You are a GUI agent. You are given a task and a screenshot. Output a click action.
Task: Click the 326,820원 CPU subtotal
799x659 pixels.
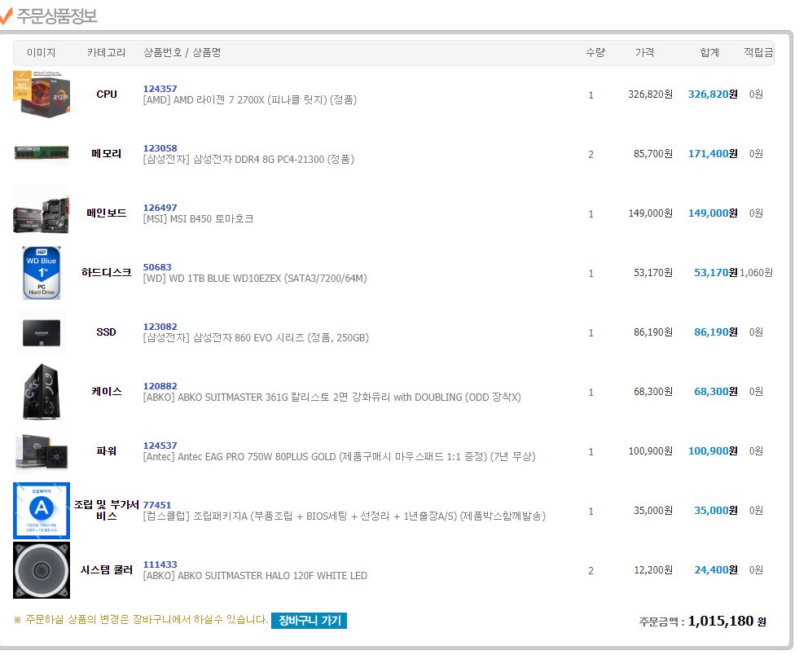coord(713,94)
